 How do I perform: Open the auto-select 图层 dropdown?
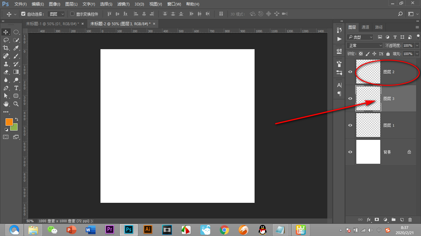coord(57,14)
